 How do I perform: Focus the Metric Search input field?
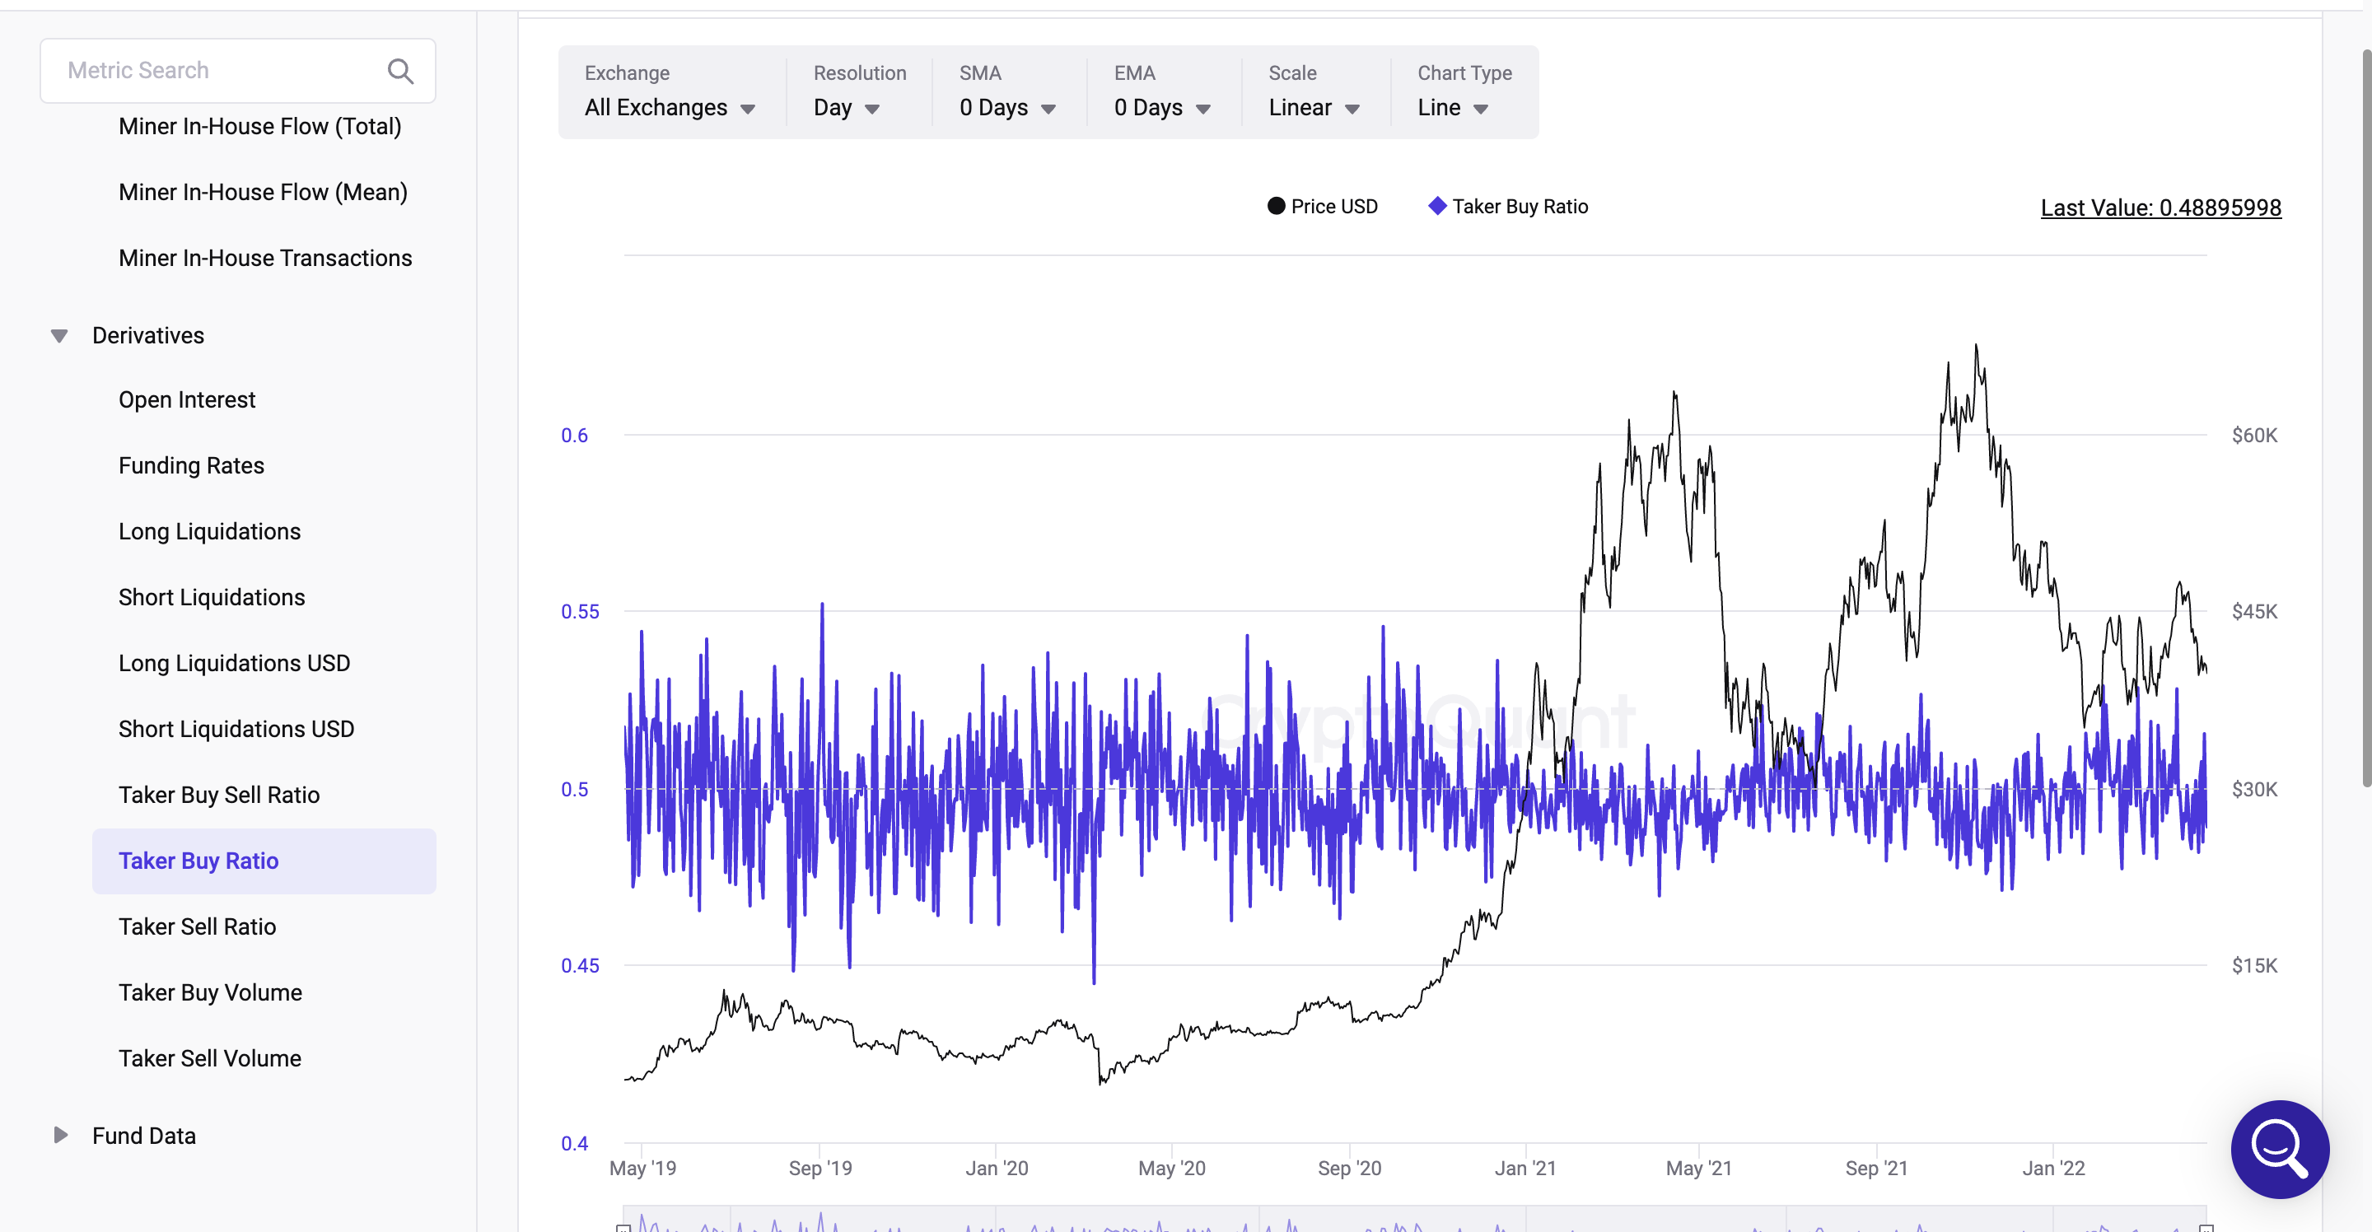(x=237, y=71)
